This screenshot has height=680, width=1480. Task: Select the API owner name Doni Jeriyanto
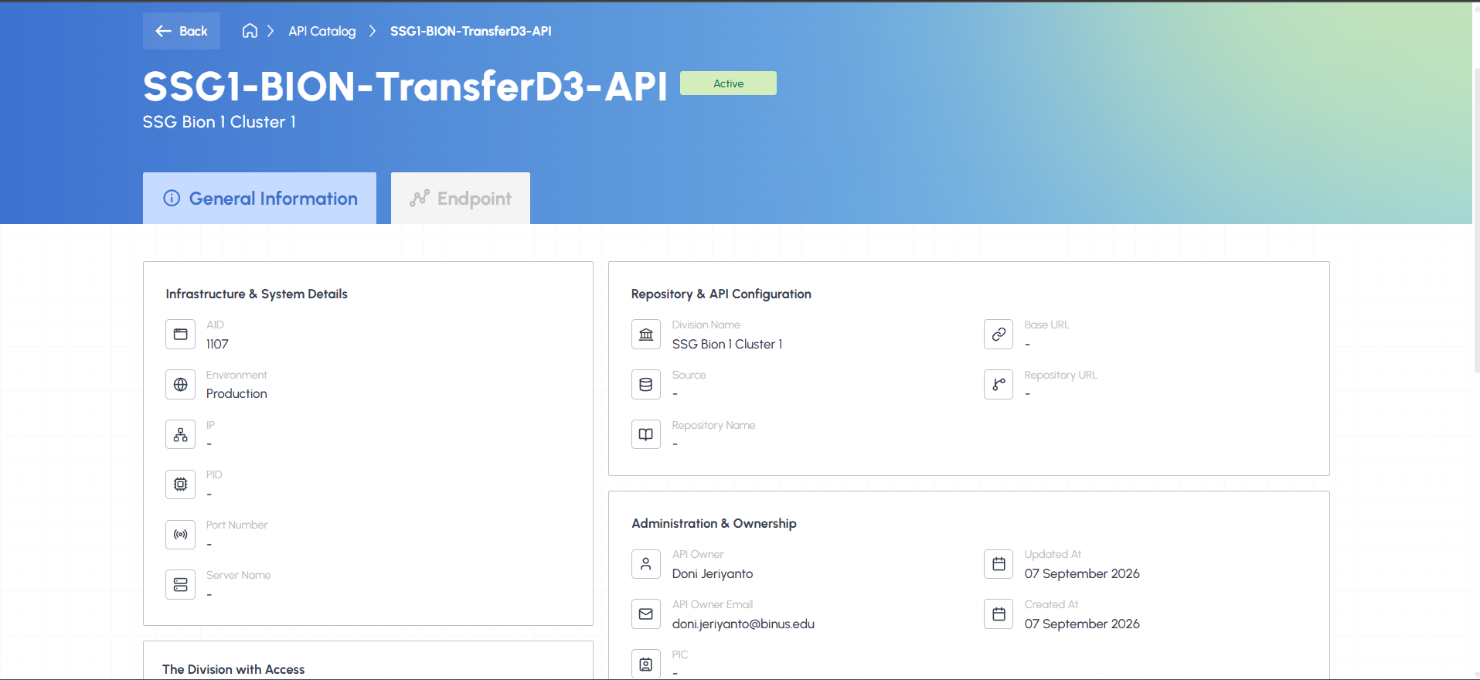pos(713,573)
